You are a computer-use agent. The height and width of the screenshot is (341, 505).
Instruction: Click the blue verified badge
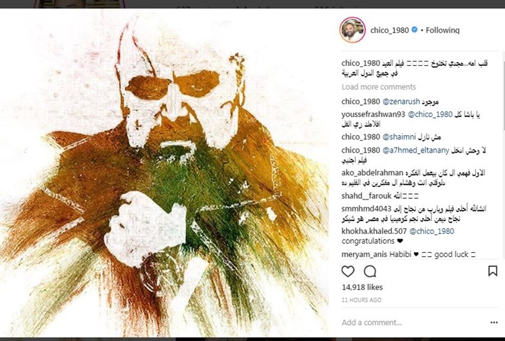click(415, 29)
